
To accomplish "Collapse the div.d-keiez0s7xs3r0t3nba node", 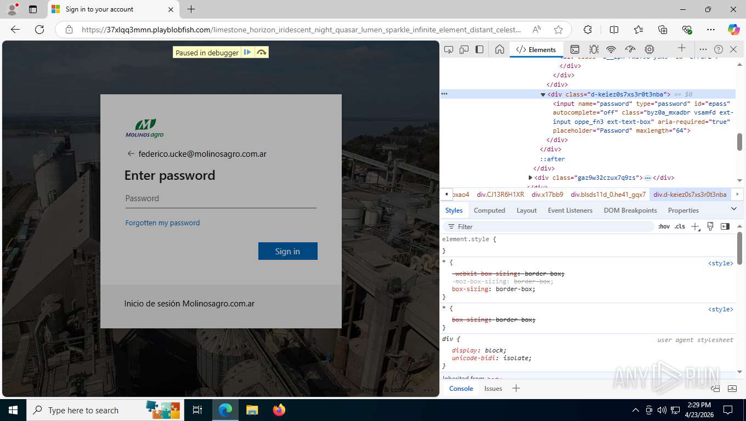I will (543, 94).
